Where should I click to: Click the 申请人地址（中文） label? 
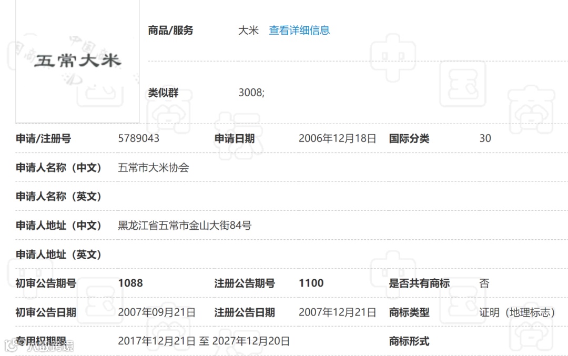tap(58, 225)
